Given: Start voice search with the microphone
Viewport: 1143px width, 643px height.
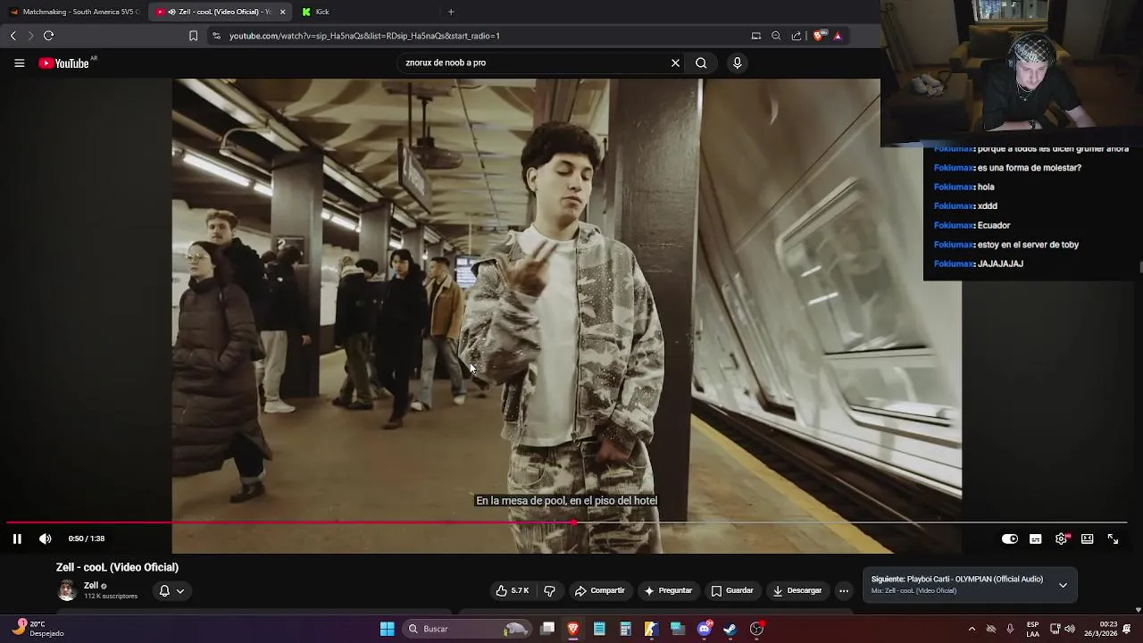Looking at the screenshot, I should coord(737,63).
